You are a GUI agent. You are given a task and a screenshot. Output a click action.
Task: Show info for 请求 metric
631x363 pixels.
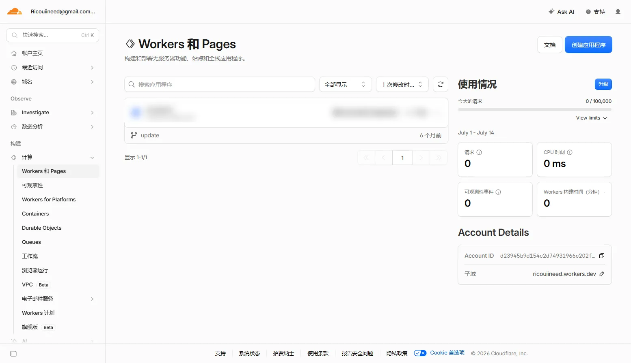coord(479,152)
